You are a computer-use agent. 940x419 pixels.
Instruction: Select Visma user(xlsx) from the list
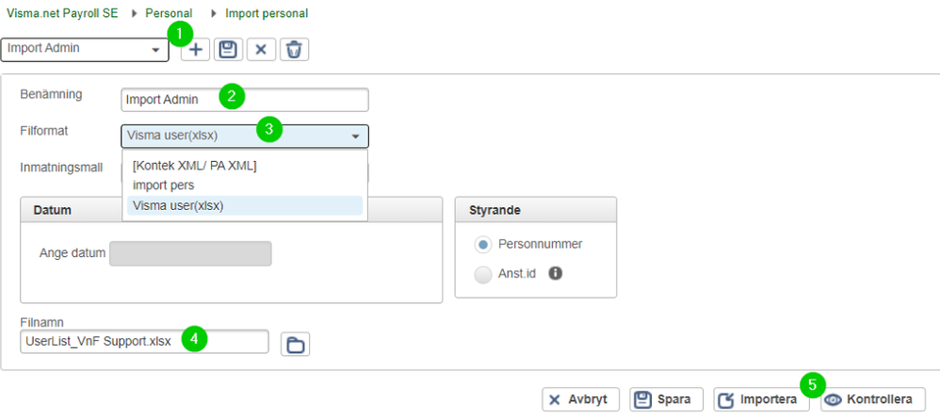179,205
